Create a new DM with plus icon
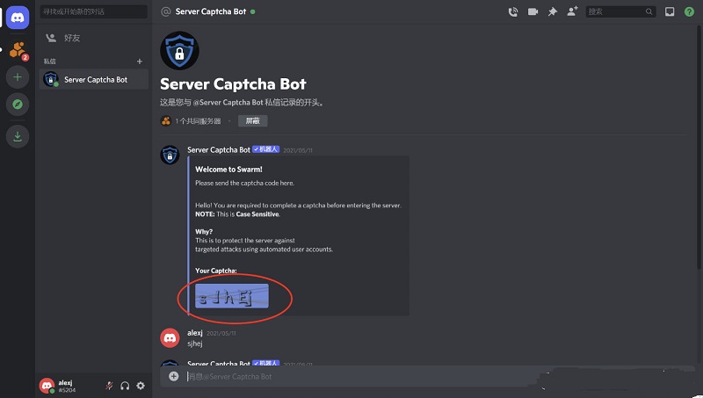The width and height of the screenshot is (703, 398). click(140, 62)
